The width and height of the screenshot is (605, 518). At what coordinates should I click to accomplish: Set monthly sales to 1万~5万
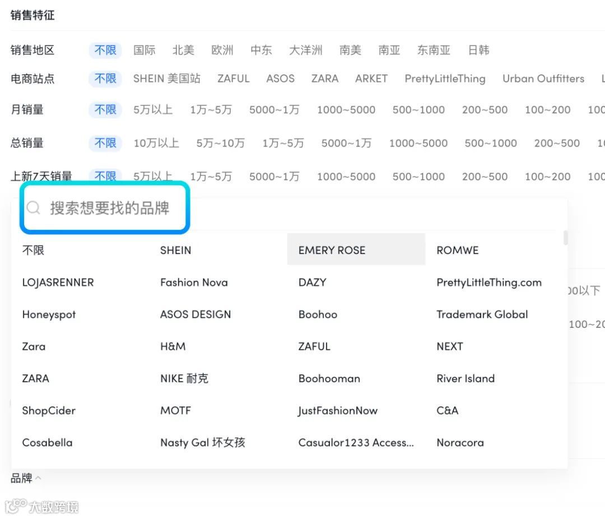pos(211,110)
